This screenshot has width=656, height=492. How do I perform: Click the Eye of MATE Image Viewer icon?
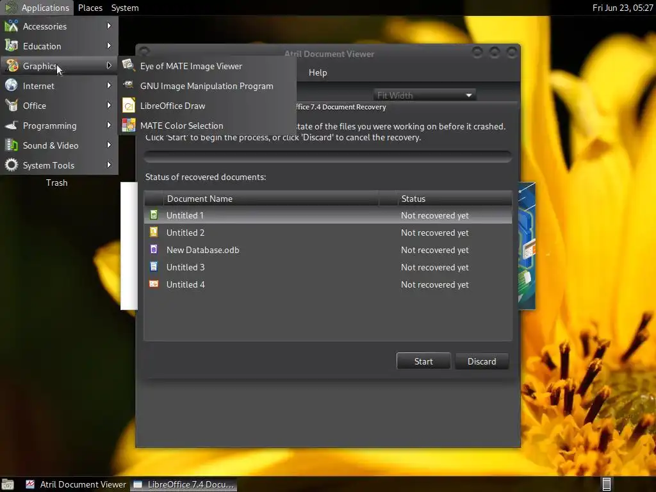click(x=128, y=66)
